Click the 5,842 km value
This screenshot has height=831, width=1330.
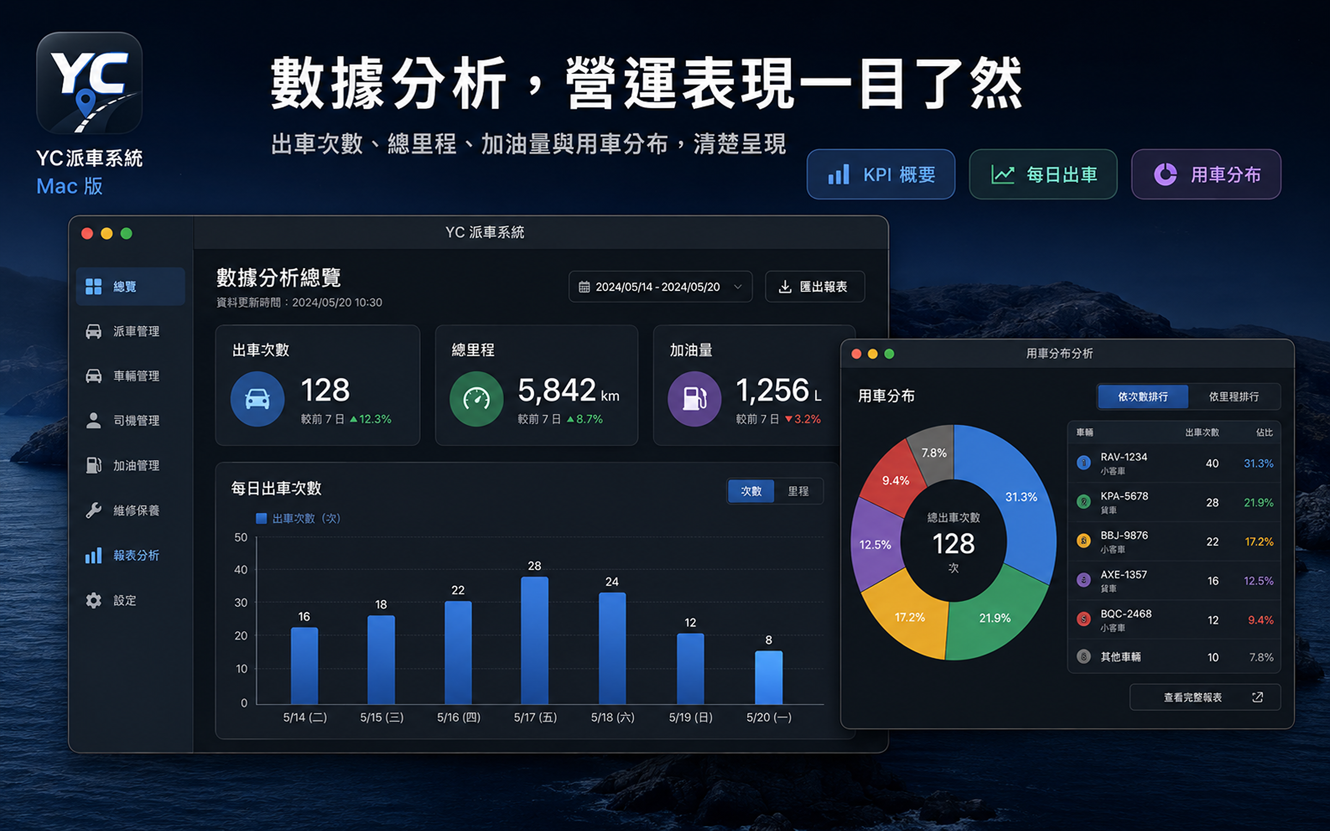pos(568,390)
